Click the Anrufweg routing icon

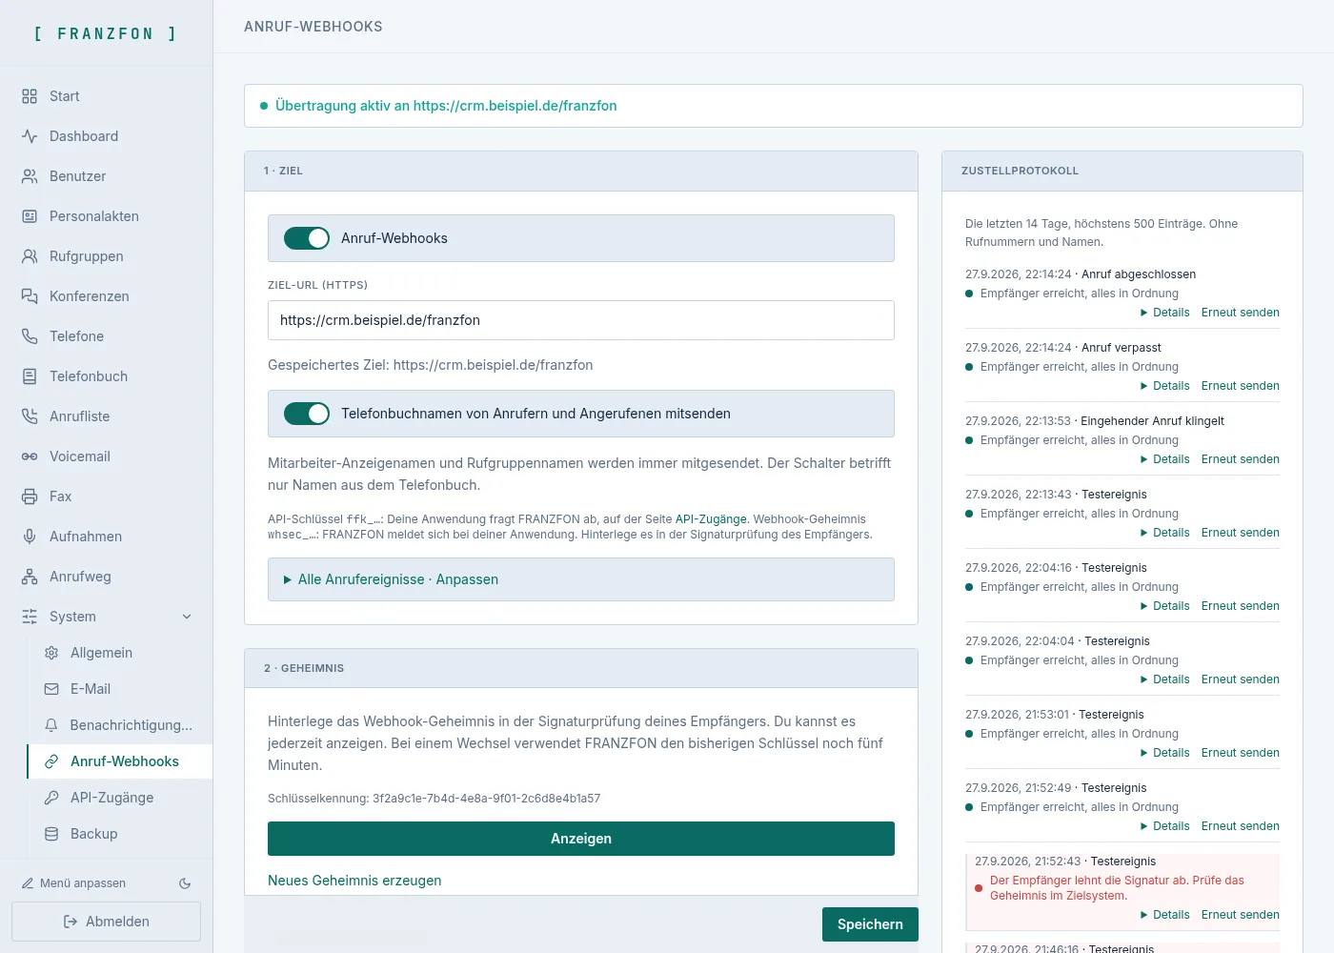[30, 577]
